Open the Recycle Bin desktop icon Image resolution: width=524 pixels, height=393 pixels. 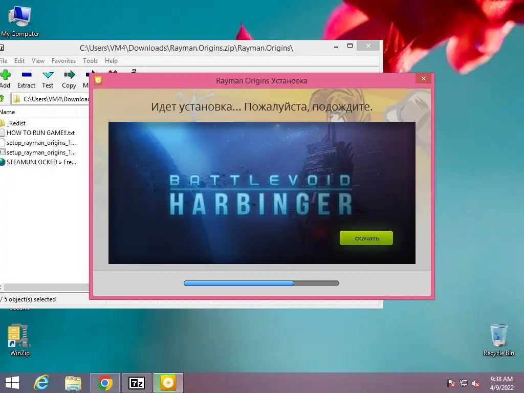[x=498, y=340]
